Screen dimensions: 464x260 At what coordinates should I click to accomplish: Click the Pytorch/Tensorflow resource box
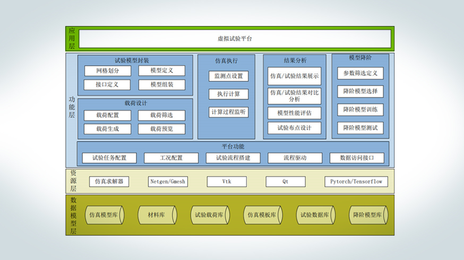356,182
